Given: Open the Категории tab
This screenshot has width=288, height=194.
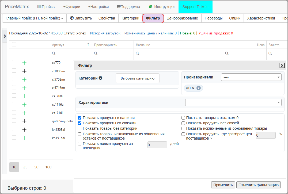Looking at the screenshot, I should 130,18.
